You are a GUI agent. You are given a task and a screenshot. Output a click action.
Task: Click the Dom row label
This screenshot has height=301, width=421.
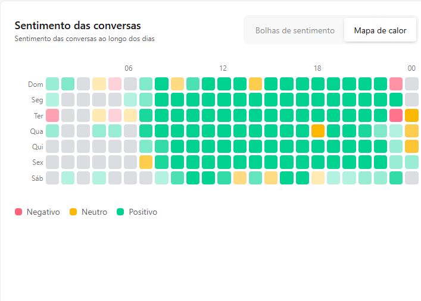pos(36,84)
